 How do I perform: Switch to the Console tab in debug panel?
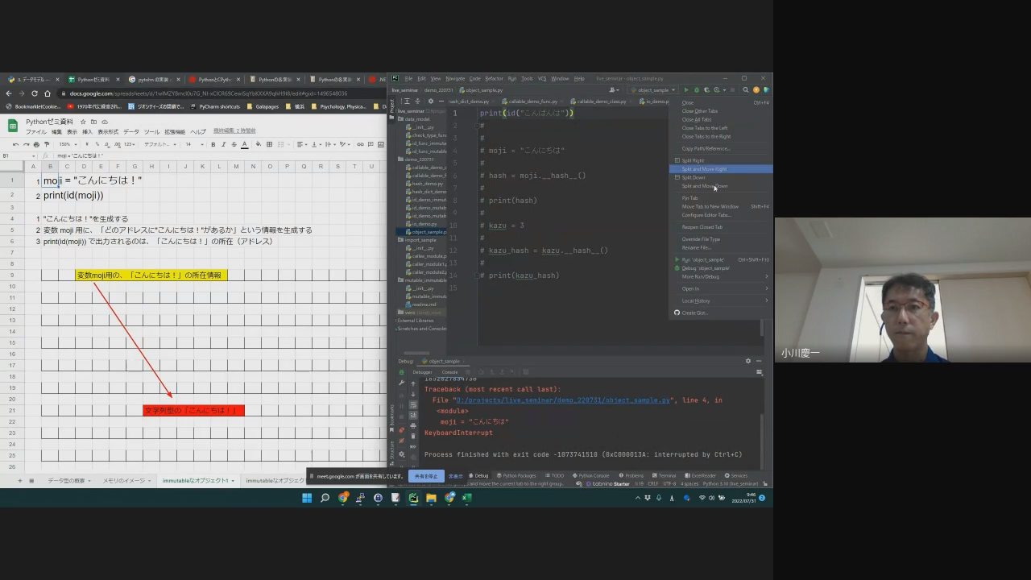[x=449, y=372]
